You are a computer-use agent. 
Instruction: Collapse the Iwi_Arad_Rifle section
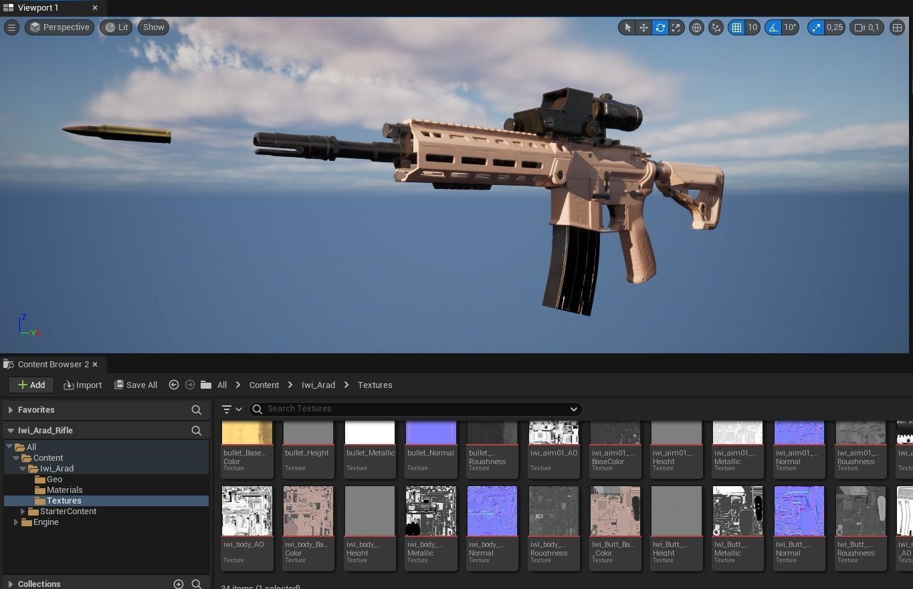(11, 431)
